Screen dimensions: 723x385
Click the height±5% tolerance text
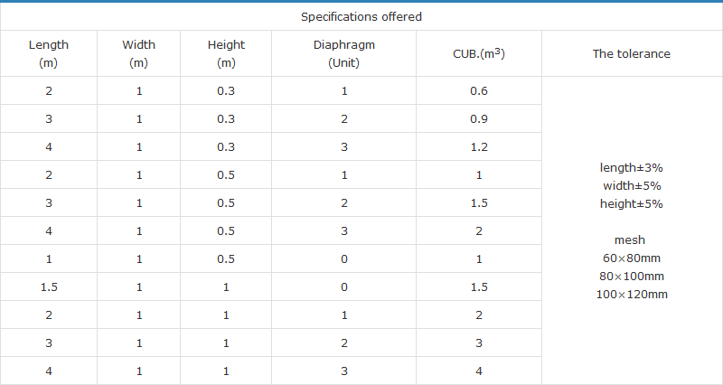[632, 203]
